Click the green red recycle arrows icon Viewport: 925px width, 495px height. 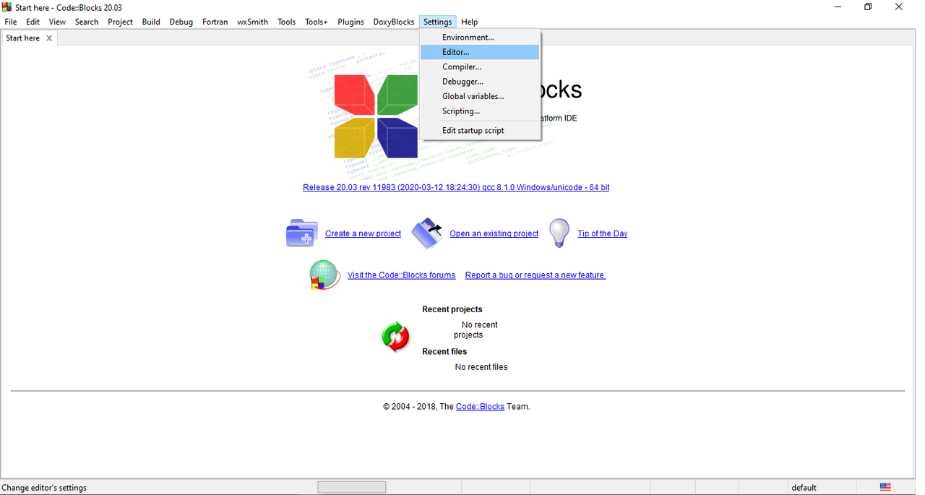(395, 337)
